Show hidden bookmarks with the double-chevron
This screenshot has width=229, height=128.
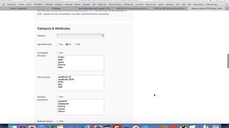pyautogui.click(x=226, y=5)
